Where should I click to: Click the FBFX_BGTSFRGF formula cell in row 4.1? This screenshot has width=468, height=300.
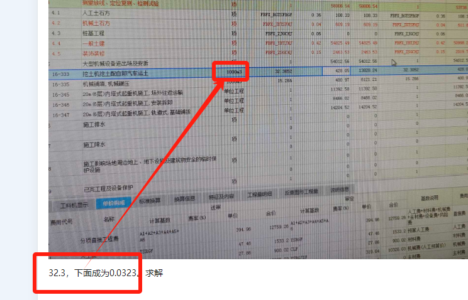point(276,14)
